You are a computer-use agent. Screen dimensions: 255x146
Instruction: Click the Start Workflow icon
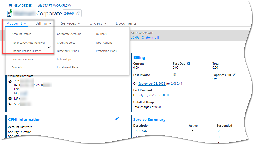coord(40,5)
